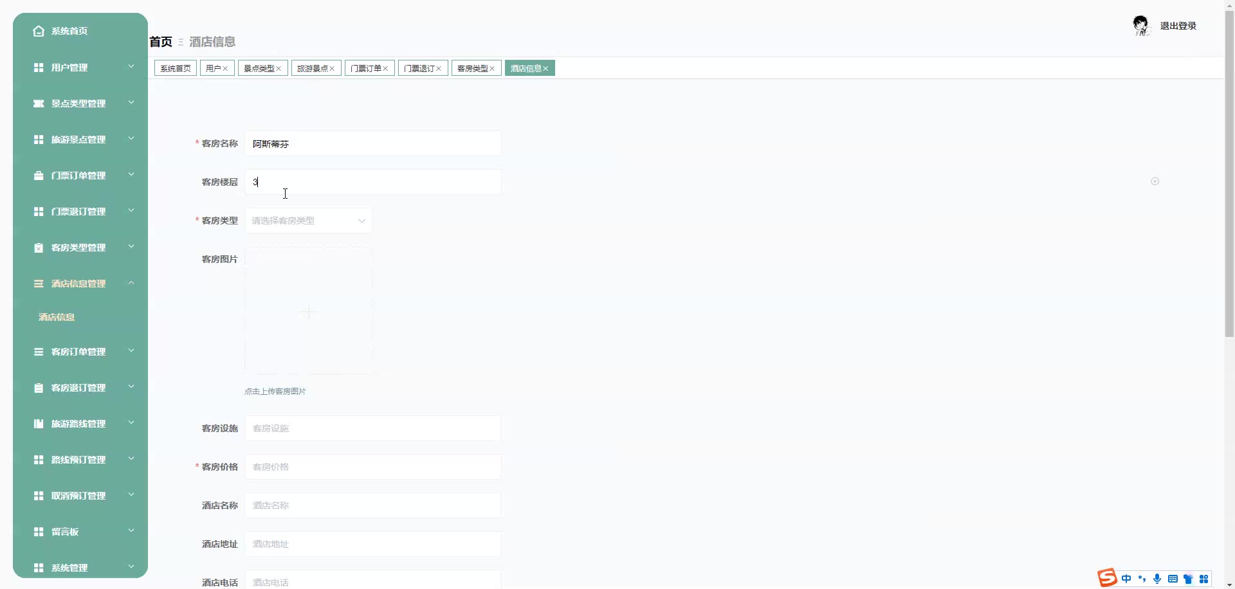Click the home icon beside 系统首页
The image size is (1235, 589).
[39, 31]
